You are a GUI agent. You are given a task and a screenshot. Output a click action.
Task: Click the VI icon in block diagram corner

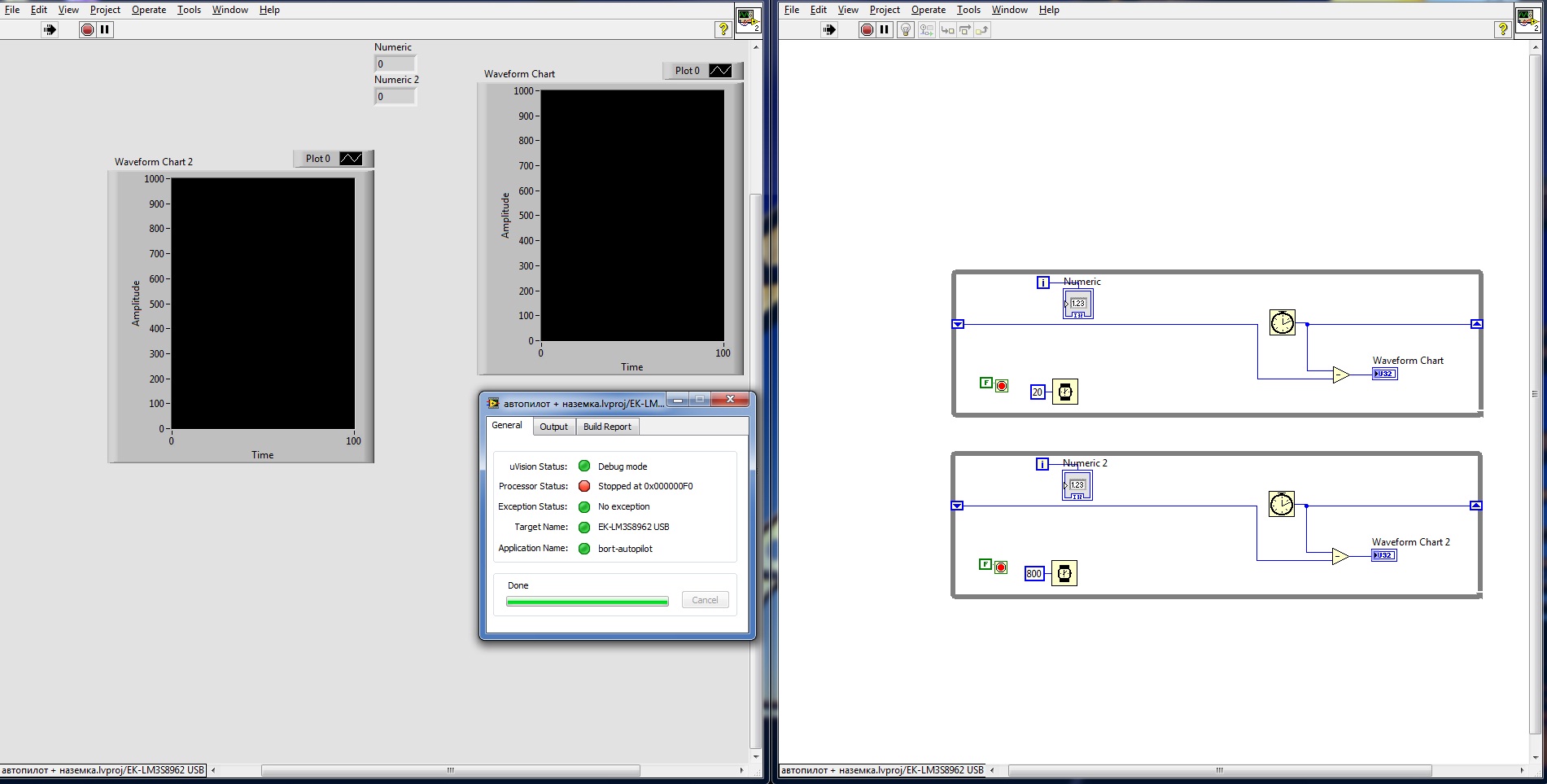(x=1528, y=20)
